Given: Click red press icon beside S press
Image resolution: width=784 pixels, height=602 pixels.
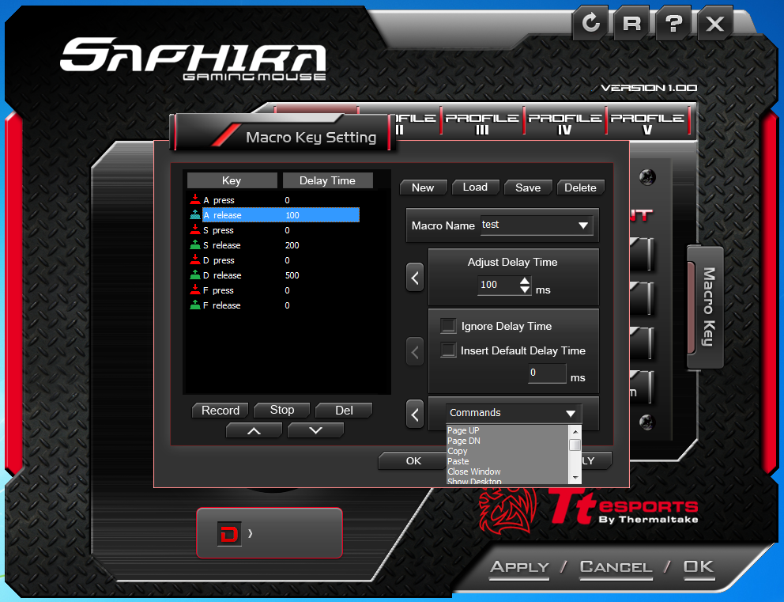Looking at the screenshot, I should (195, 229).
